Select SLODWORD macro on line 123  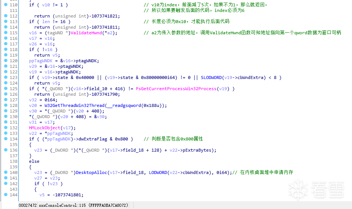[211, 77]
